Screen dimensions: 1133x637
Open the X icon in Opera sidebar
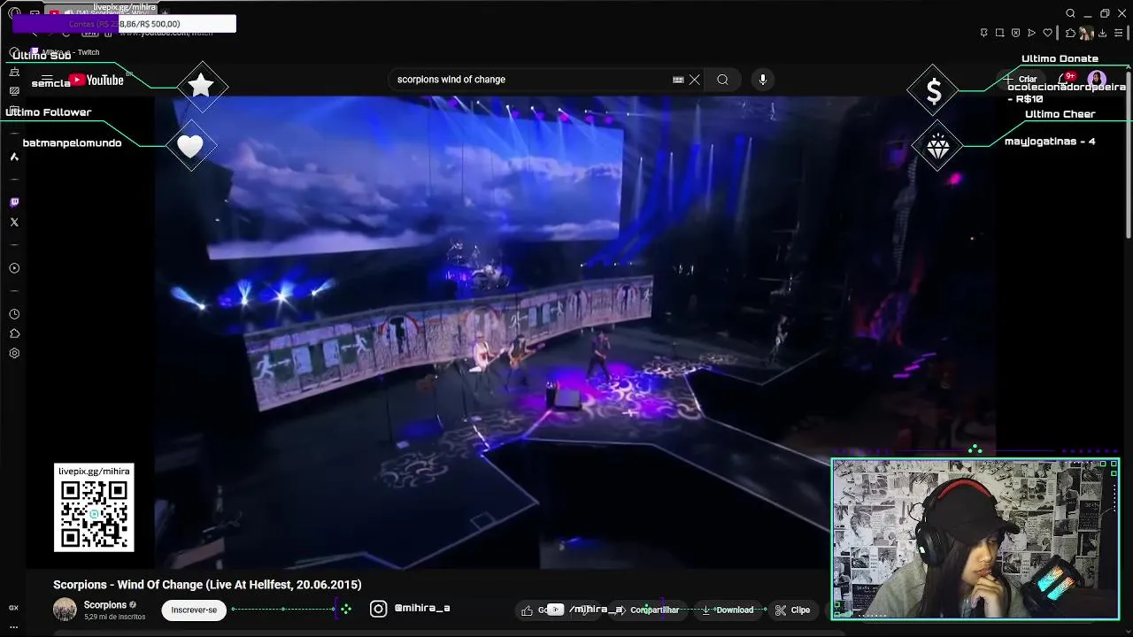[14, 222]
